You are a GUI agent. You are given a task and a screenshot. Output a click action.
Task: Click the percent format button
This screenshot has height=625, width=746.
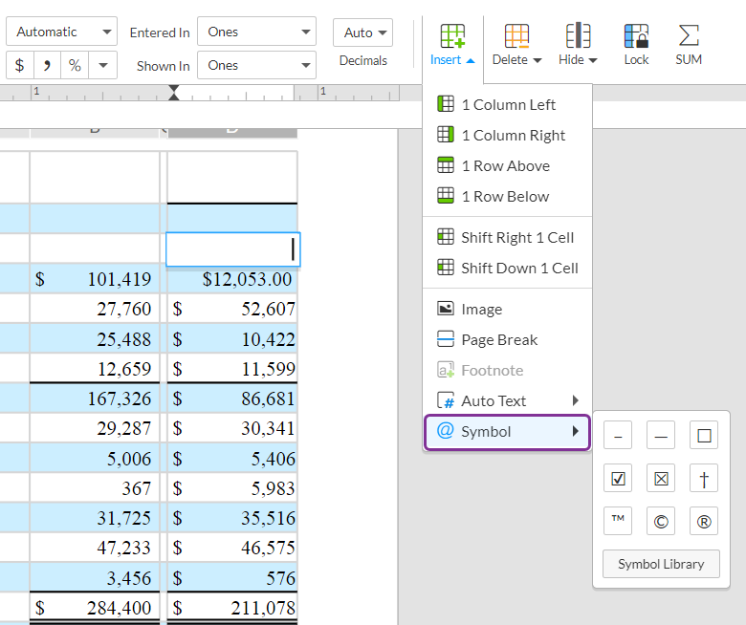75,65
